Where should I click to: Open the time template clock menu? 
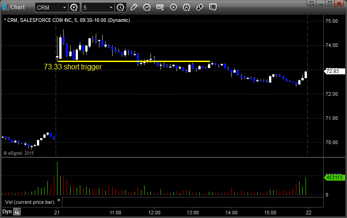click(x=121, y=7)
